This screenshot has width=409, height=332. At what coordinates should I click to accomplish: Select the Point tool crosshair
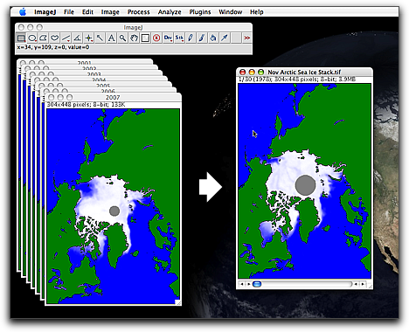tap(89, 38)
